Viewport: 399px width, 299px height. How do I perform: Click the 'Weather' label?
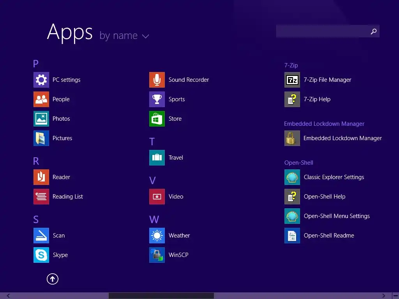pos(179,236)
